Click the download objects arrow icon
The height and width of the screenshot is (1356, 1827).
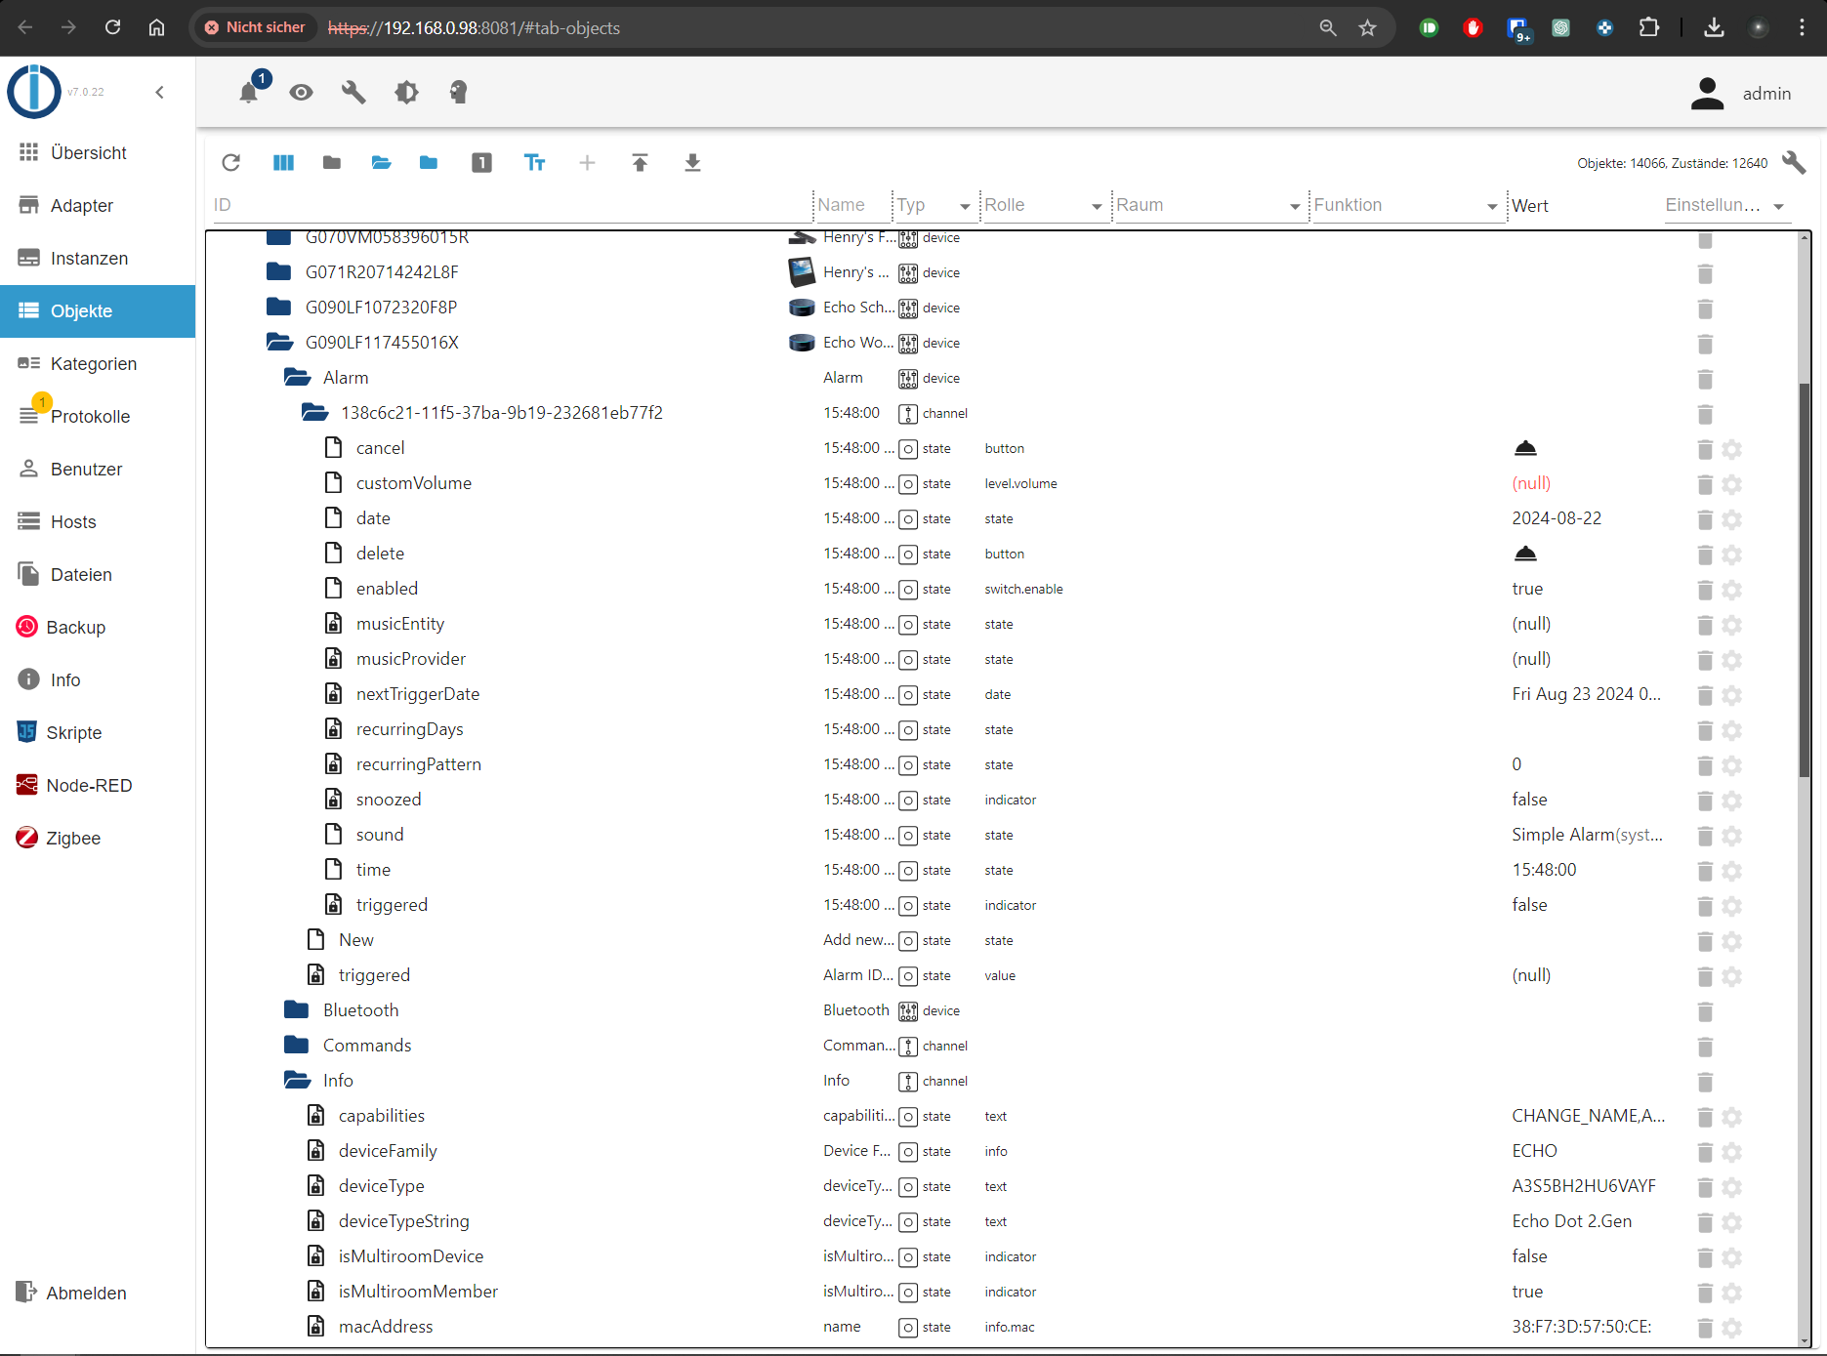[692, 163]
